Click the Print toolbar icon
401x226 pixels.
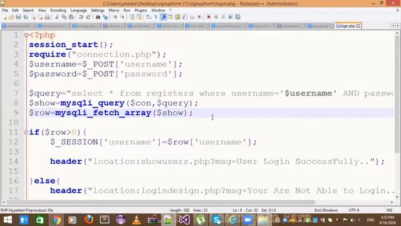tap(48, 17)
